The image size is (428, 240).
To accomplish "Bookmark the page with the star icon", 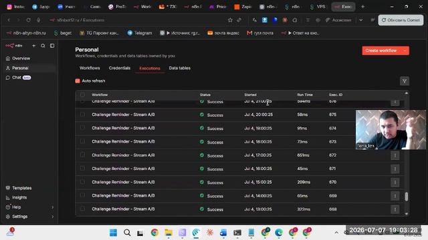I will pos(230,20).
